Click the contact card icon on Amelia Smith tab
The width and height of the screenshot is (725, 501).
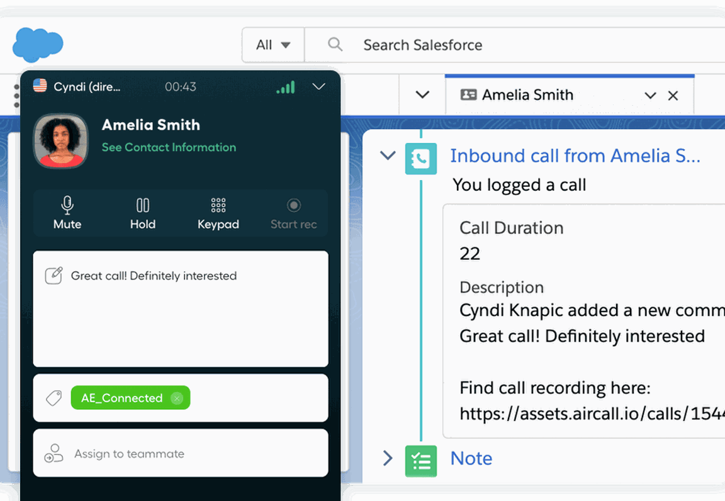468,95
